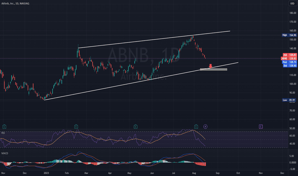Image resolution: width=298 pixels, height=176 pixels.
Task: Click the 110.00 price scale value
Action: pos(293,75)
